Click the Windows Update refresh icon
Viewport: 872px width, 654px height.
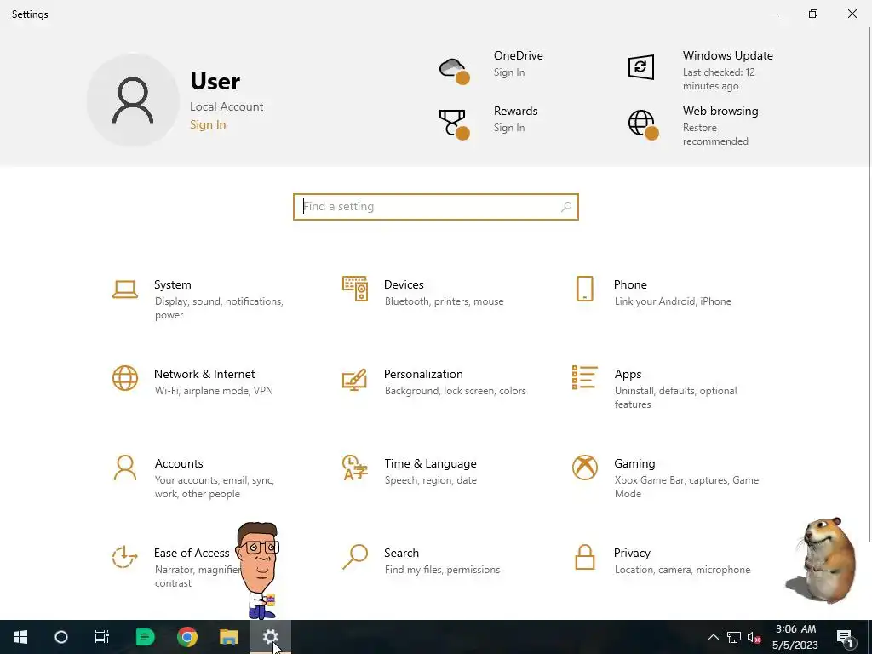pyautogui.click(x=640, y=67)
